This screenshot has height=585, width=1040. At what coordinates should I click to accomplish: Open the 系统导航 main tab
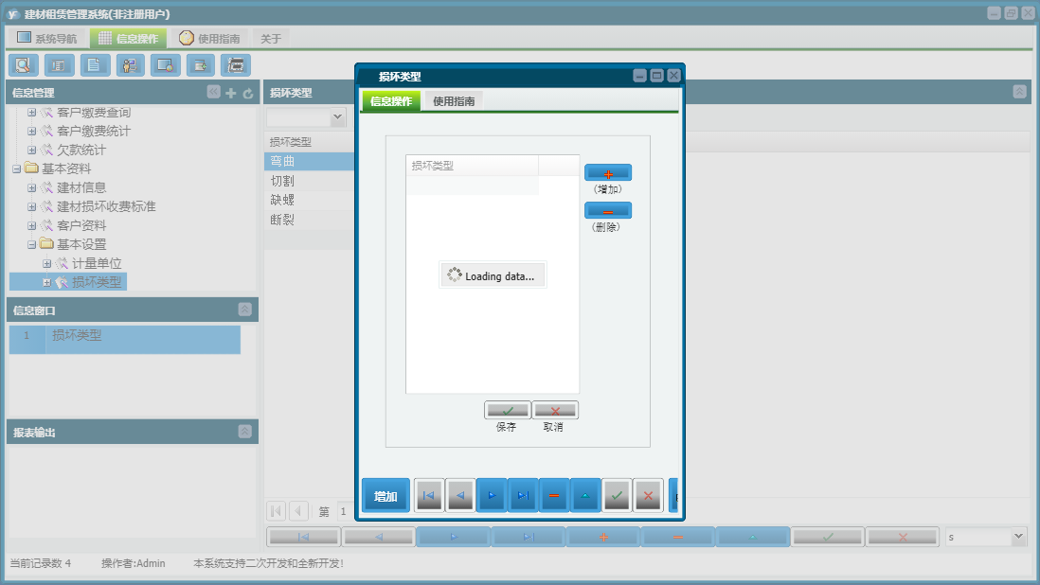pos(46,39)
